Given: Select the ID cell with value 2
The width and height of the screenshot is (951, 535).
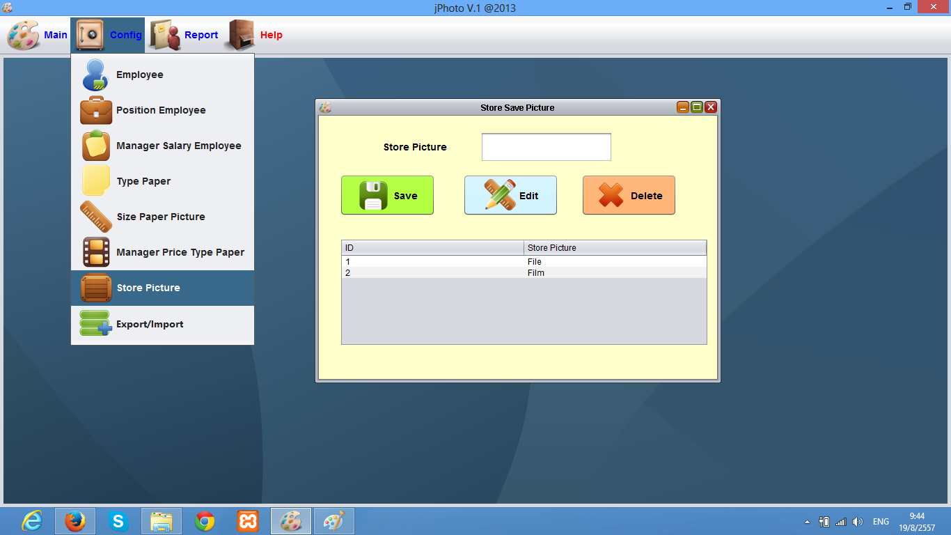Looking at the screenshot, I should point(433,273).
